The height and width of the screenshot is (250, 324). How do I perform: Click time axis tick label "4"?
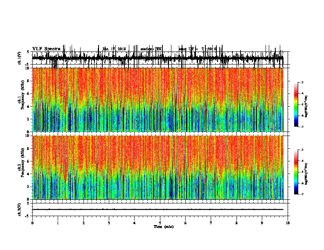coord(135,223)
